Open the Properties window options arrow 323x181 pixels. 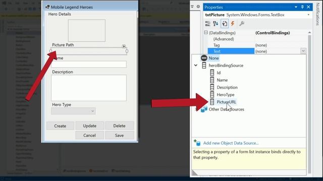pos(296,7)
